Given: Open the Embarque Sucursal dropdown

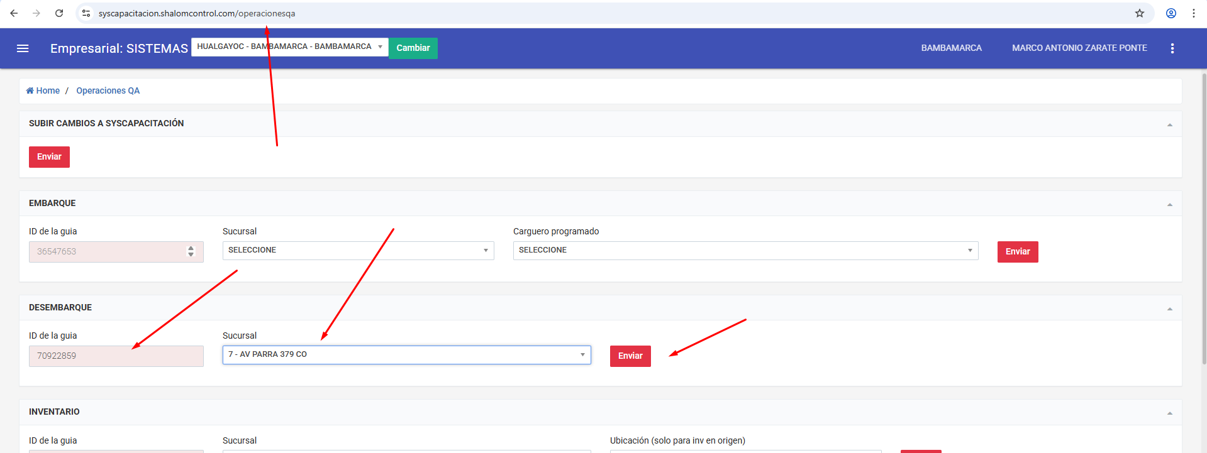Looking at the screenshot, I should 358,251.
